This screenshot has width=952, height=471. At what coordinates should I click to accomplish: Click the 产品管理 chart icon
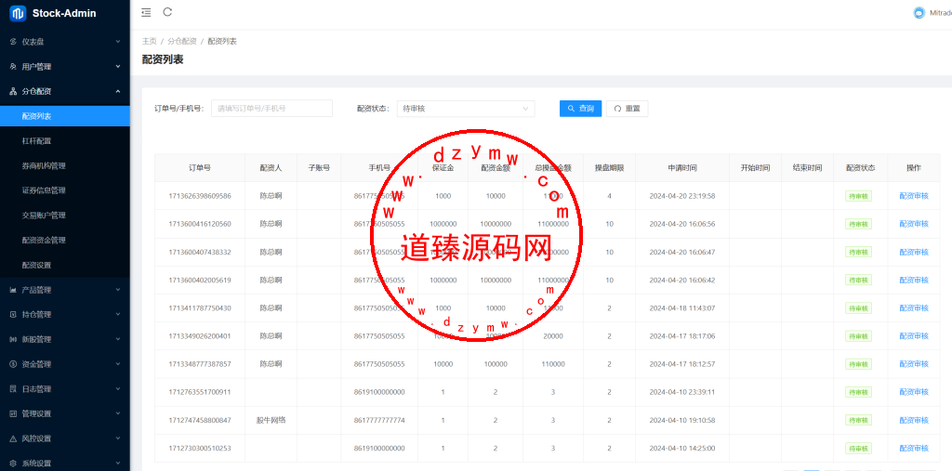tap(13, 290)
